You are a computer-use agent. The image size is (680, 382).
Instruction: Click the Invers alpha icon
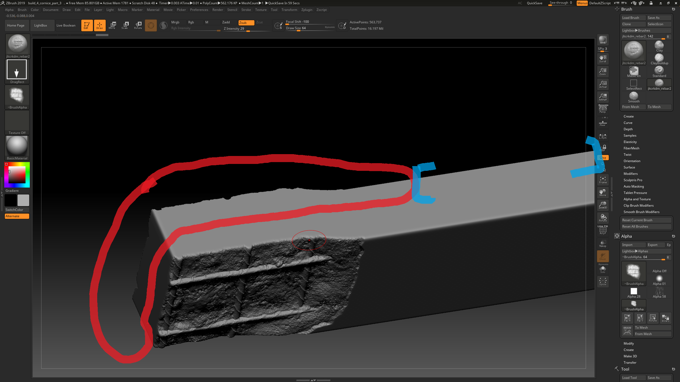[665, 318]
